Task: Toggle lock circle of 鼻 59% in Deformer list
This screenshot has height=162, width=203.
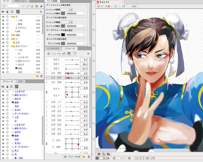Action: (x=7, y=158)
